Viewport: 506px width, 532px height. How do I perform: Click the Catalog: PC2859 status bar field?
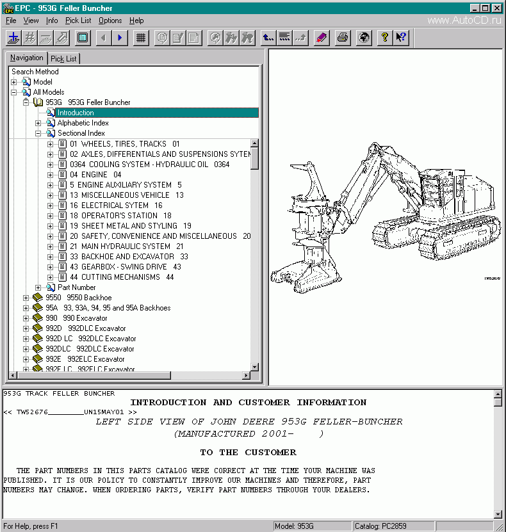393,526
